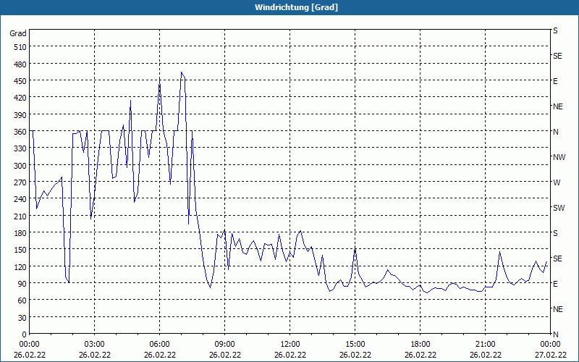Click the 27.02.22 date label
Image resolution: width=579 pixels, height=362 pixels.
550,355
